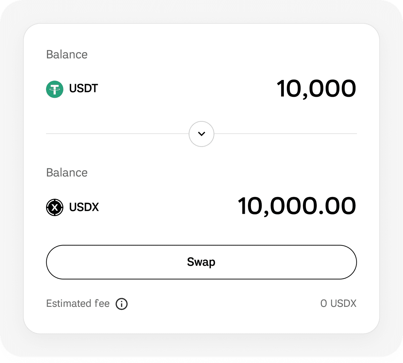This screenshot has height=363, width=403.
Task: Click the Balance label above USDT
Action: tap(67, 54)
